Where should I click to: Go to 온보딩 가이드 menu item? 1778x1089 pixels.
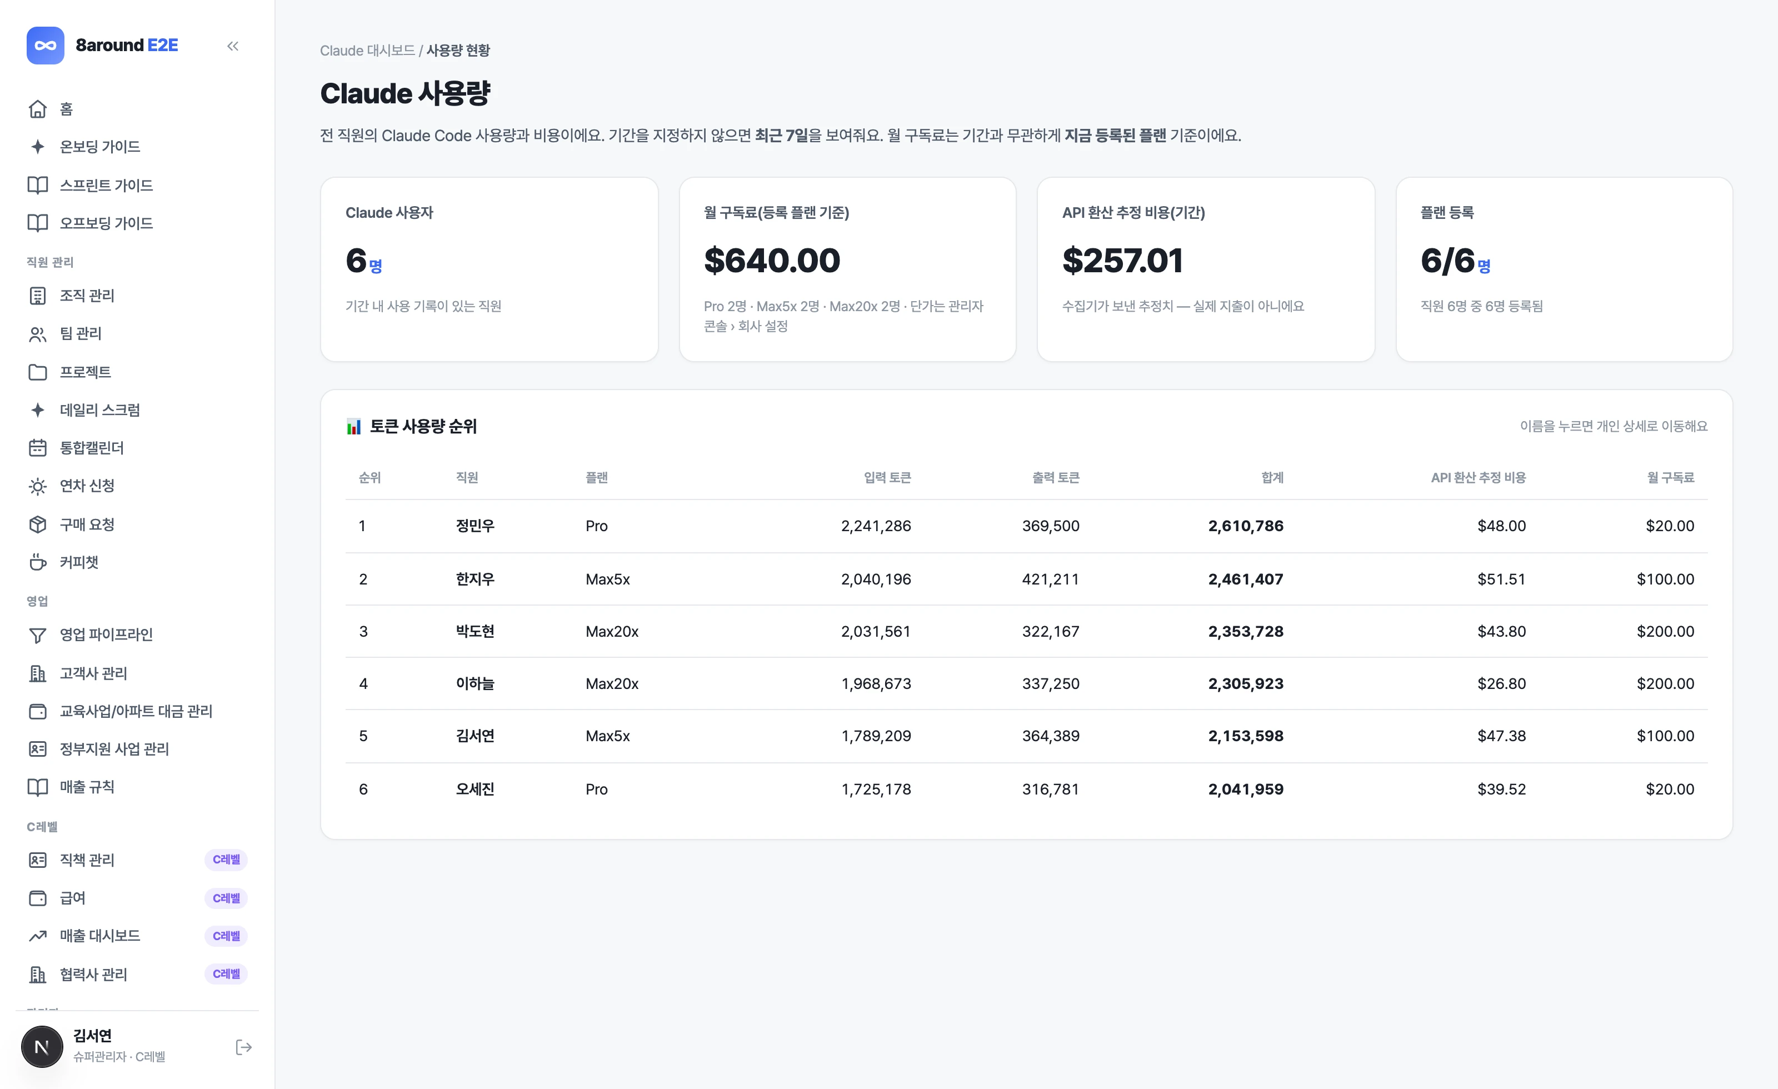tap(137, 147)
